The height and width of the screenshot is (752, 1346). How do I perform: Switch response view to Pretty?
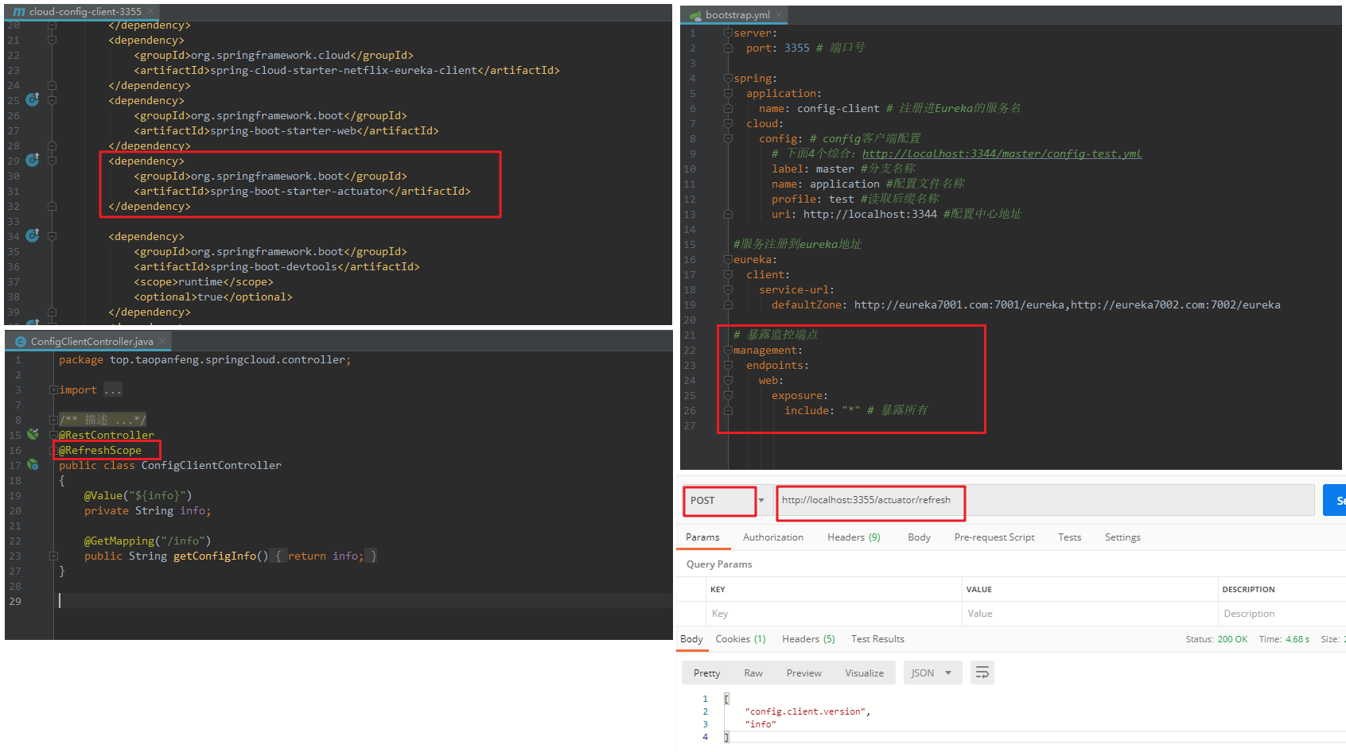click(x=706, y=673)
